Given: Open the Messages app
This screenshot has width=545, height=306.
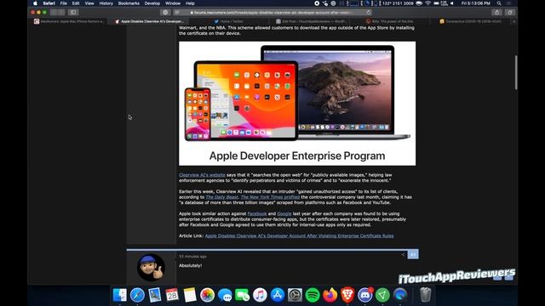Looking at the screenshot, I should (225, 295).
